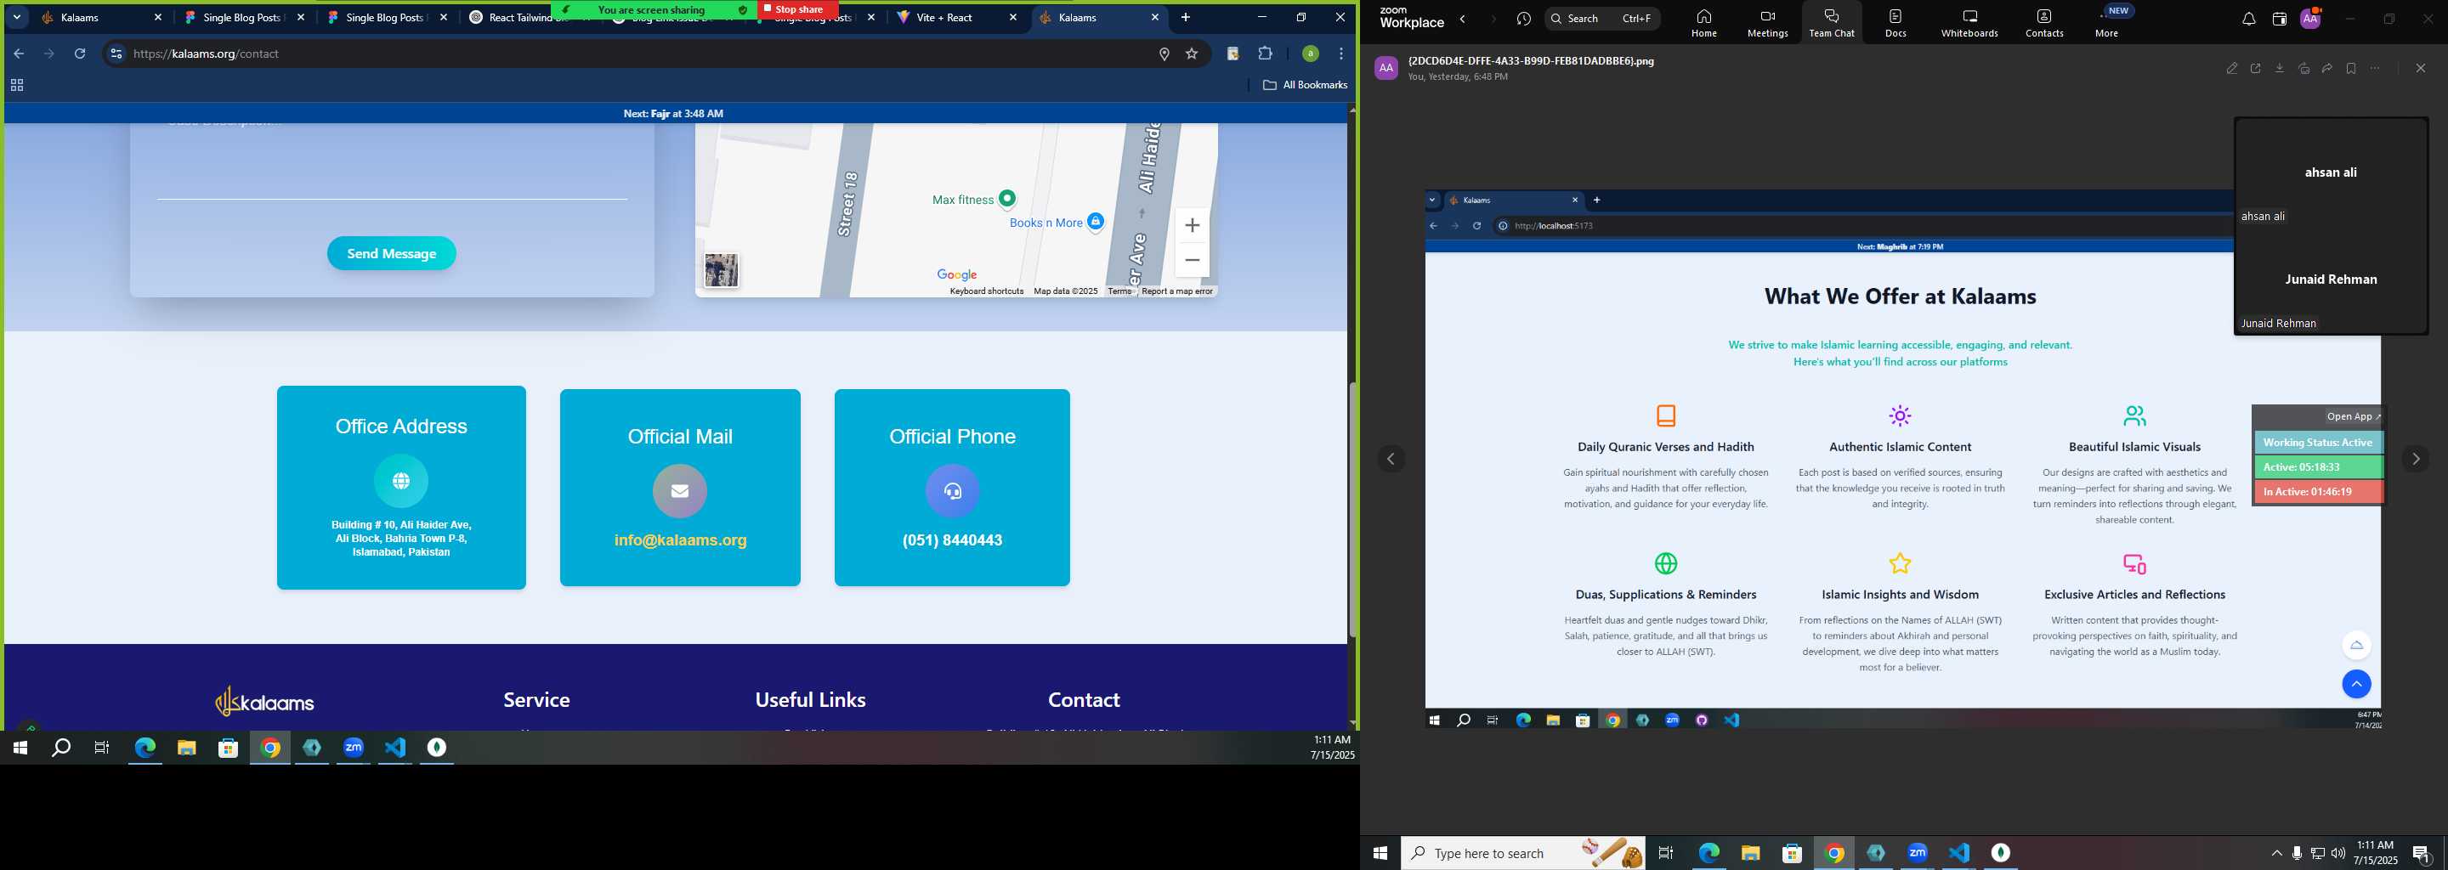
Task: Open the Zoom Meetings tab
Action: (x=1768, y=23)
